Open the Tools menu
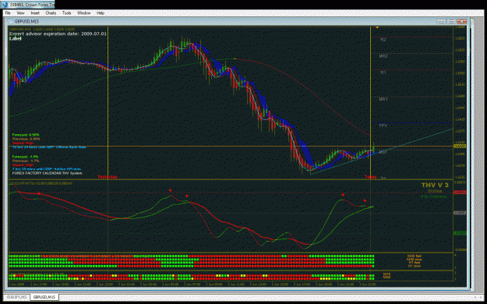The height and width of the screenshot is (304, 487). click(x=66, y=13)
